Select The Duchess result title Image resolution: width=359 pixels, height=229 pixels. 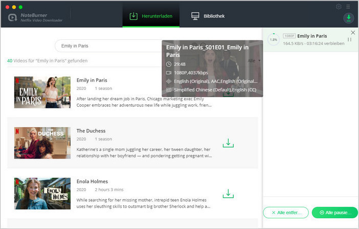pyautogui.click(x=91, y=131)
